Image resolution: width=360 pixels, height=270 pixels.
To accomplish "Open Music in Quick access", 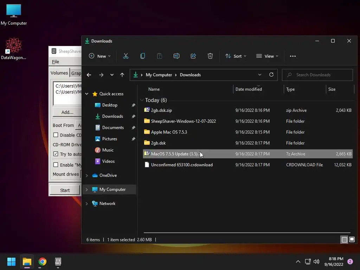I will coord(108,150).
